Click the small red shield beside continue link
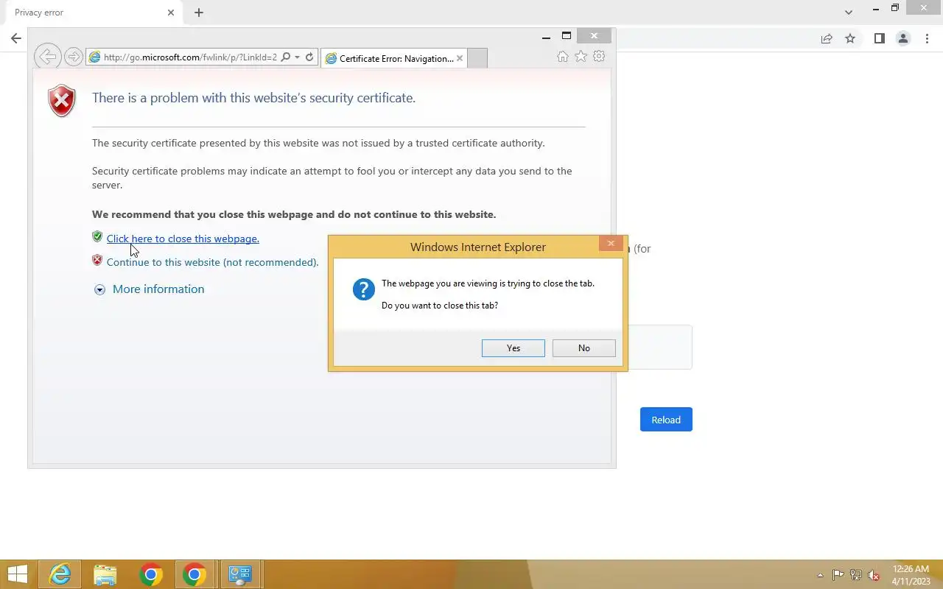This screenshot has width=943, height=589. [x=97, y=260]
